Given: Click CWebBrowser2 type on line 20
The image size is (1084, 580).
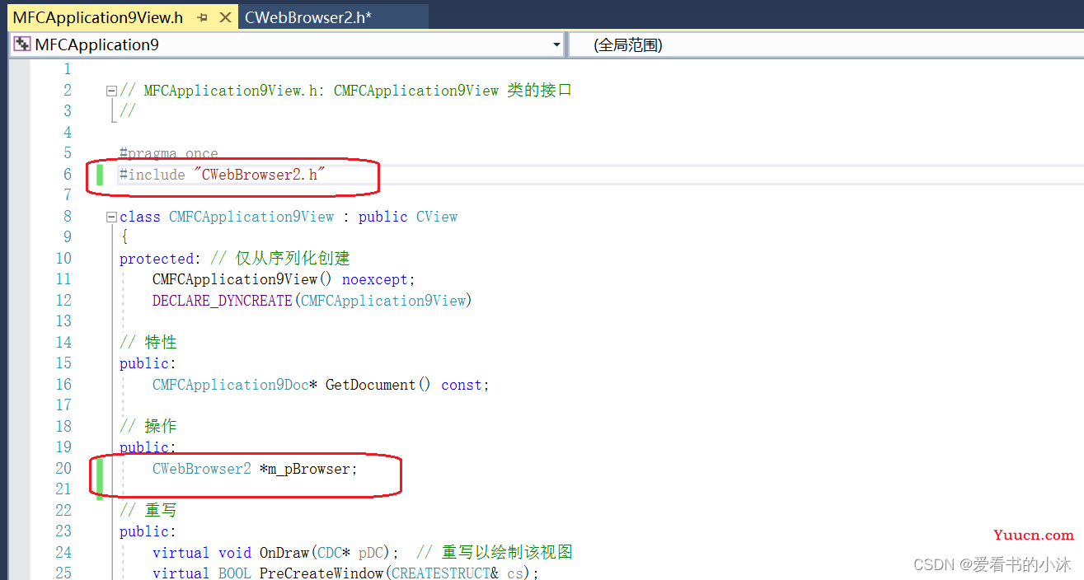Looking at the screenshot, I should [202, 469].
